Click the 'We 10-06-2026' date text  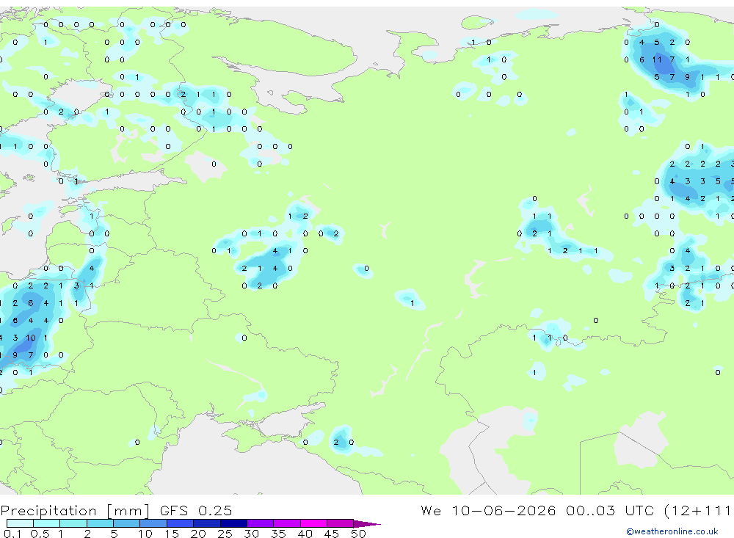[488, 510]
